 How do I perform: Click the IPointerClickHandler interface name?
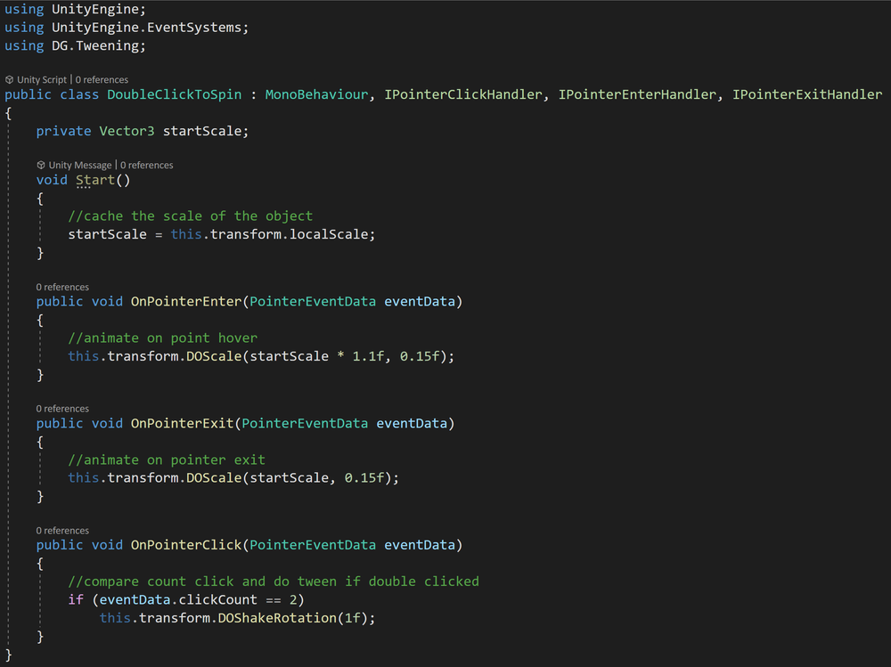pyautogui.click(x=463, y=94)
